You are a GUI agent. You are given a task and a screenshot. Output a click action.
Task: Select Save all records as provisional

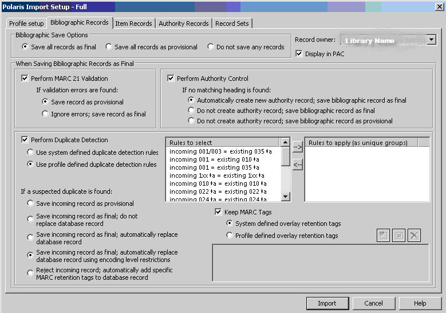pos(109,46)
